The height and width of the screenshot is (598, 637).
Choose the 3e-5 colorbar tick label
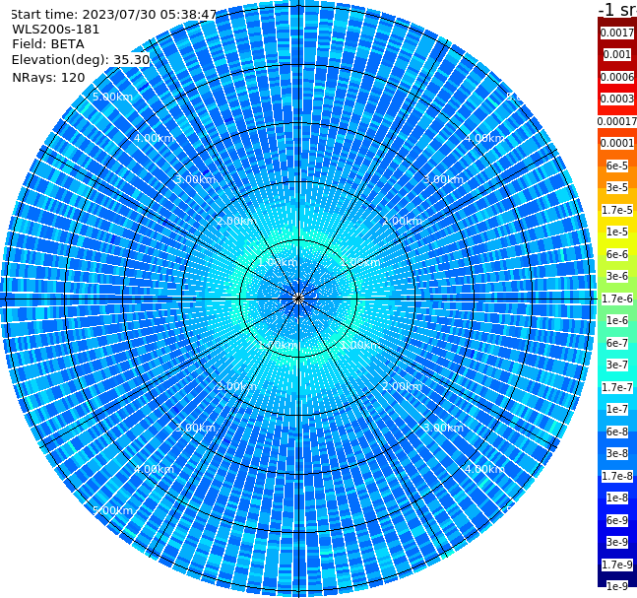pyautogui.click(x=617, y=187)
